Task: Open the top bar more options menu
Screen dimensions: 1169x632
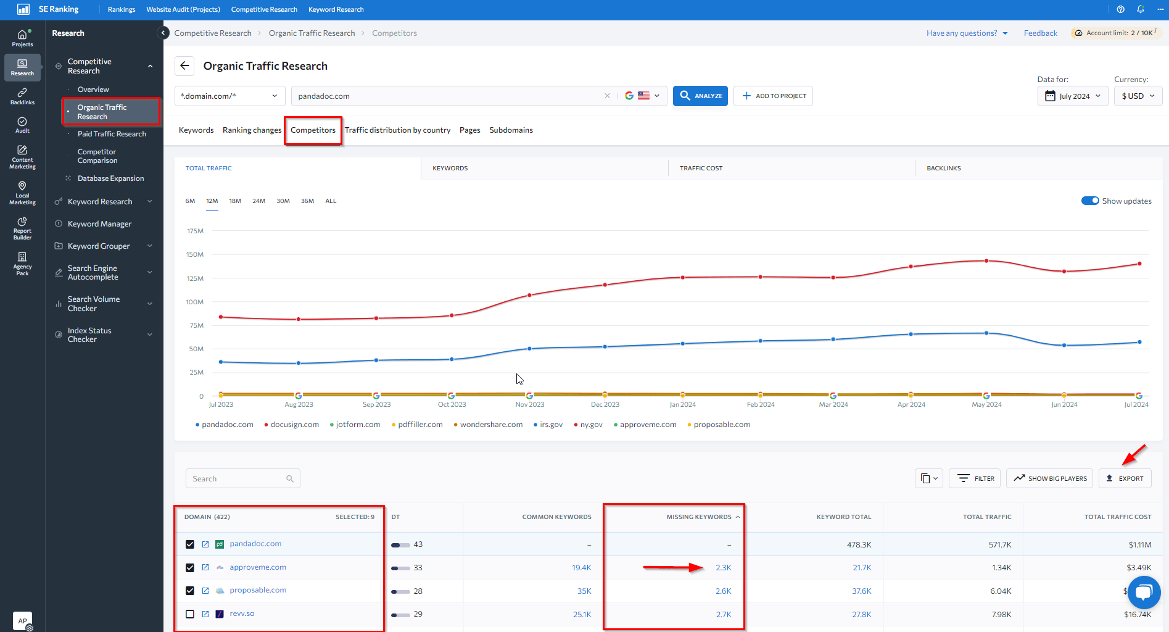Action: tap(1160, 9)
